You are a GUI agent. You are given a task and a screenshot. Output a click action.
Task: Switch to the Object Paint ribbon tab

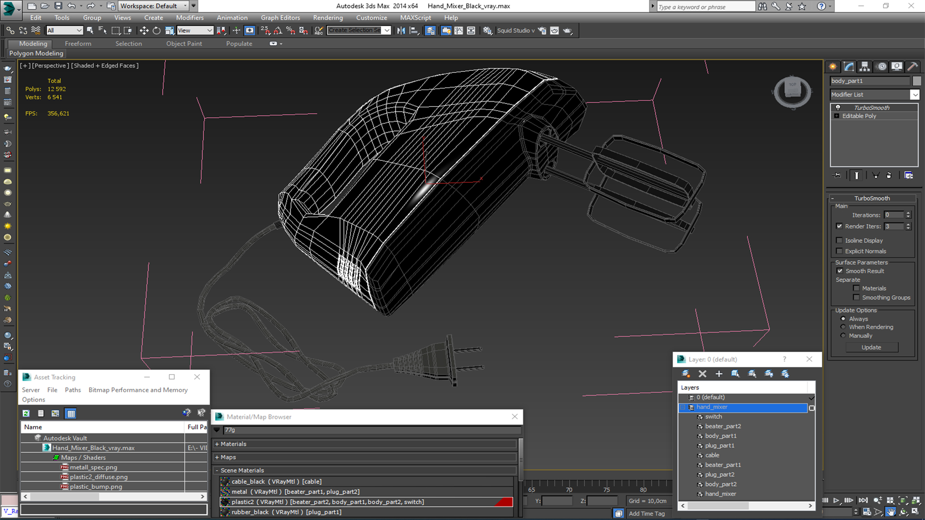coord(184,43)
